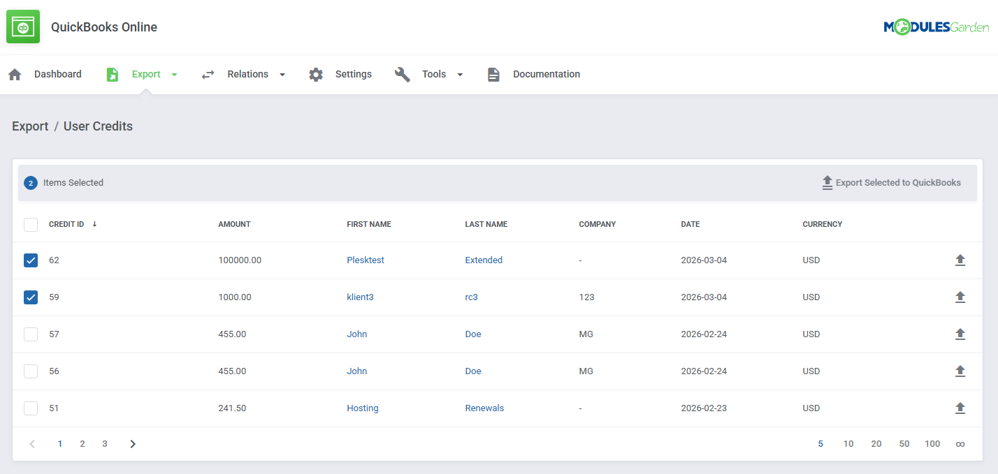The image size is (998, 474).
Task: Show 10 entries per page
Action: pos(848,444)
